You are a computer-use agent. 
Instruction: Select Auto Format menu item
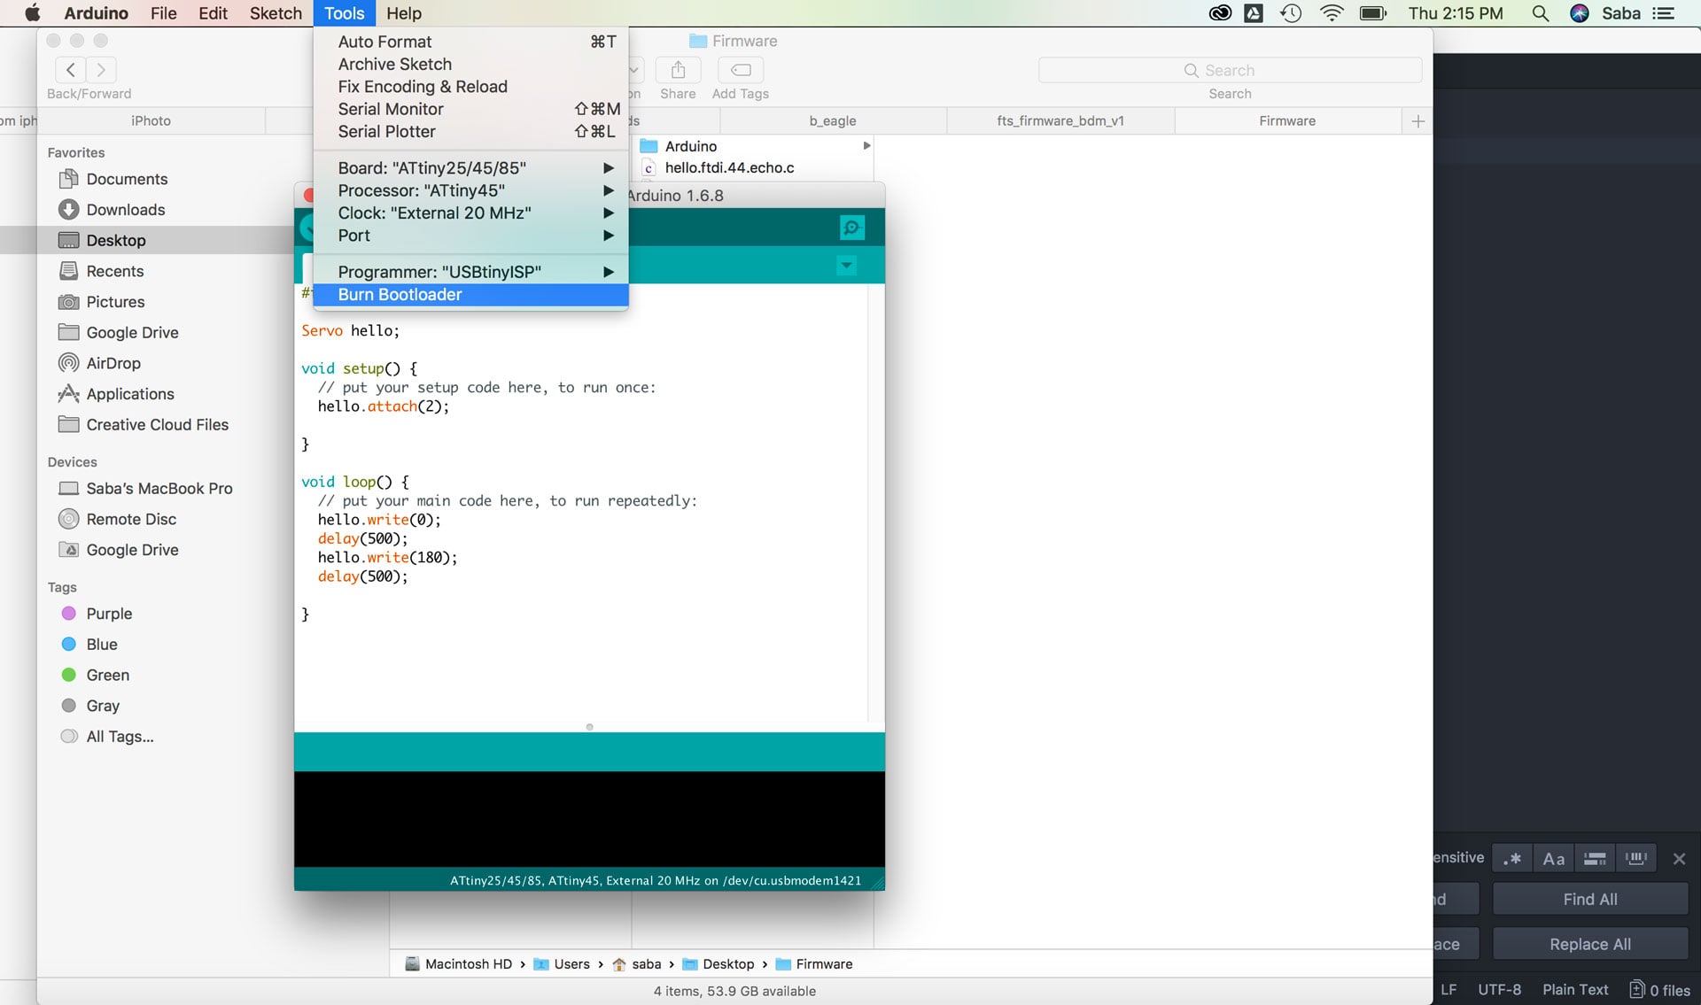pyautogui.click(x=470, y=42)
